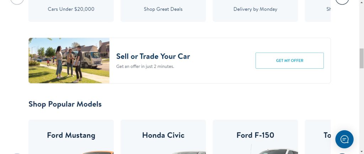Click the next arrow on the top carousel

click(x=342, y=1)
